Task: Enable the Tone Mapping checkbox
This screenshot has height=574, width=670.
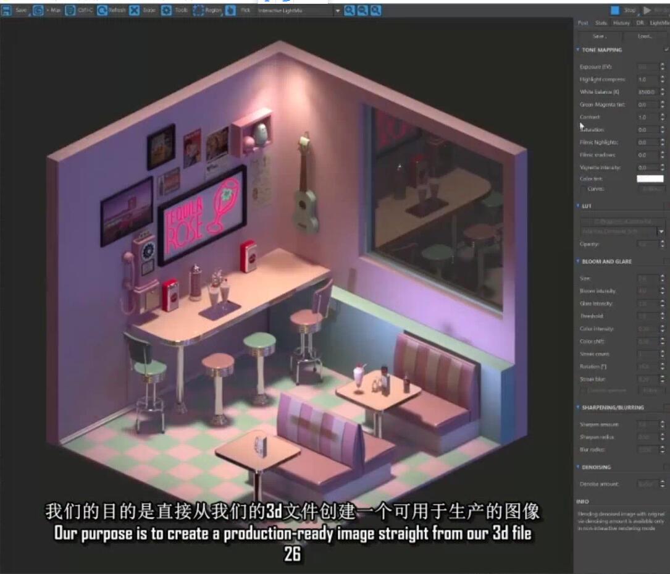Action: [x=666, y=50]
